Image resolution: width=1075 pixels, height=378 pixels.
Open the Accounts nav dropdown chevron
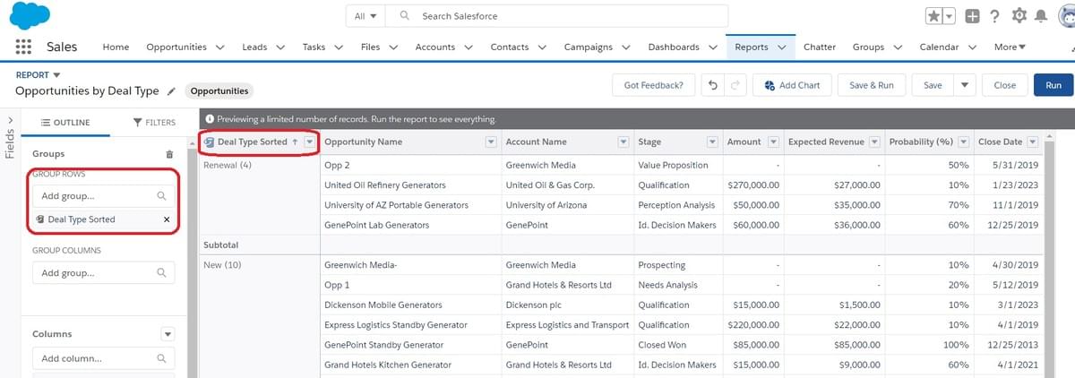click(x=469, y=47)
